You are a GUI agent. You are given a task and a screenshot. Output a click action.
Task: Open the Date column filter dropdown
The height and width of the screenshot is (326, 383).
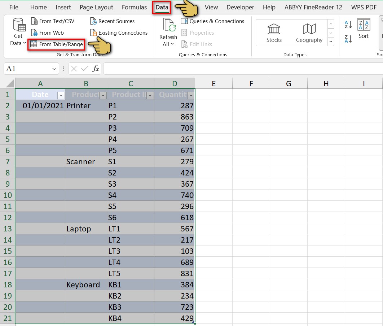tap(61, 95)
